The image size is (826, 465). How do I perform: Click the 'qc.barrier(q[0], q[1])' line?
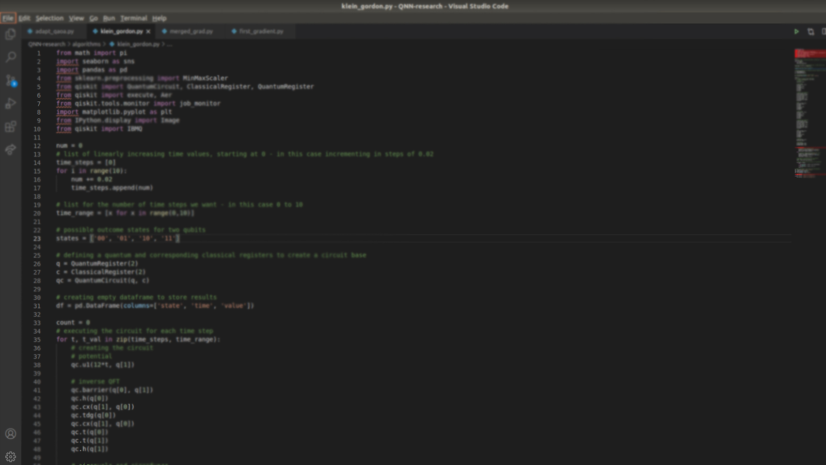click(112, 390)
